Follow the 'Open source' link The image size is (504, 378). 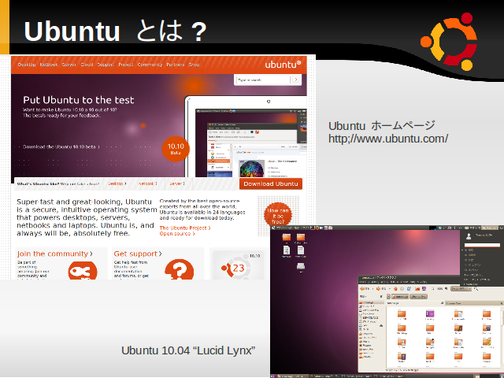coord(177,234)
